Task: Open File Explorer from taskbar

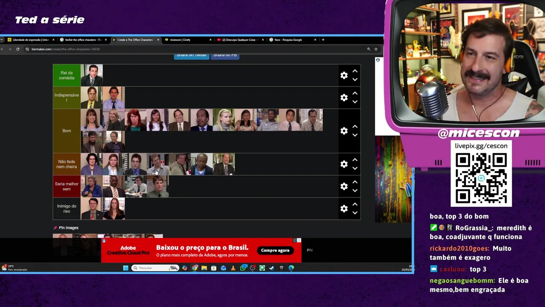Action: [x=204, y=268]
